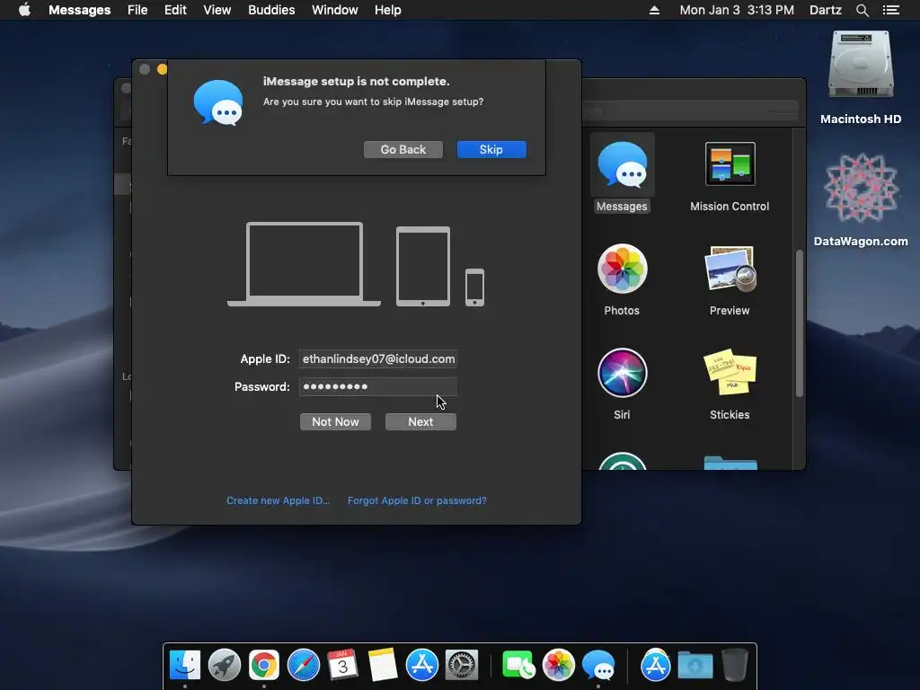Open the View menu
The width and height of the screenshot is (920, 690).
coord(217,10)
